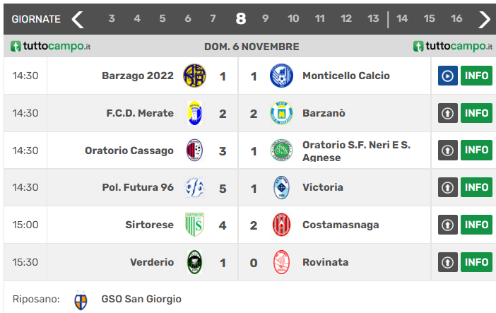Click the Barzago 2022 team crest
The image size is (496, 313).
[x=194, y=76]
